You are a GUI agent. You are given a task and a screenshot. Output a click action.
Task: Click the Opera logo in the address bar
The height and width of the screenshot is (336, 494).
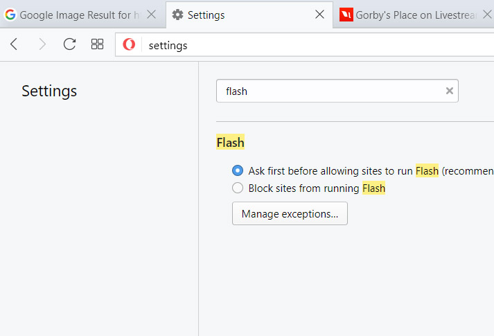tap(129, 44)
